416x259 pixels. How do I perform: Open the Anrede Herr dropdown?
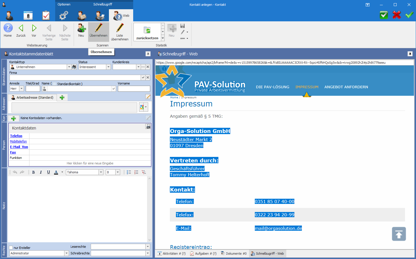click(21, 89)
